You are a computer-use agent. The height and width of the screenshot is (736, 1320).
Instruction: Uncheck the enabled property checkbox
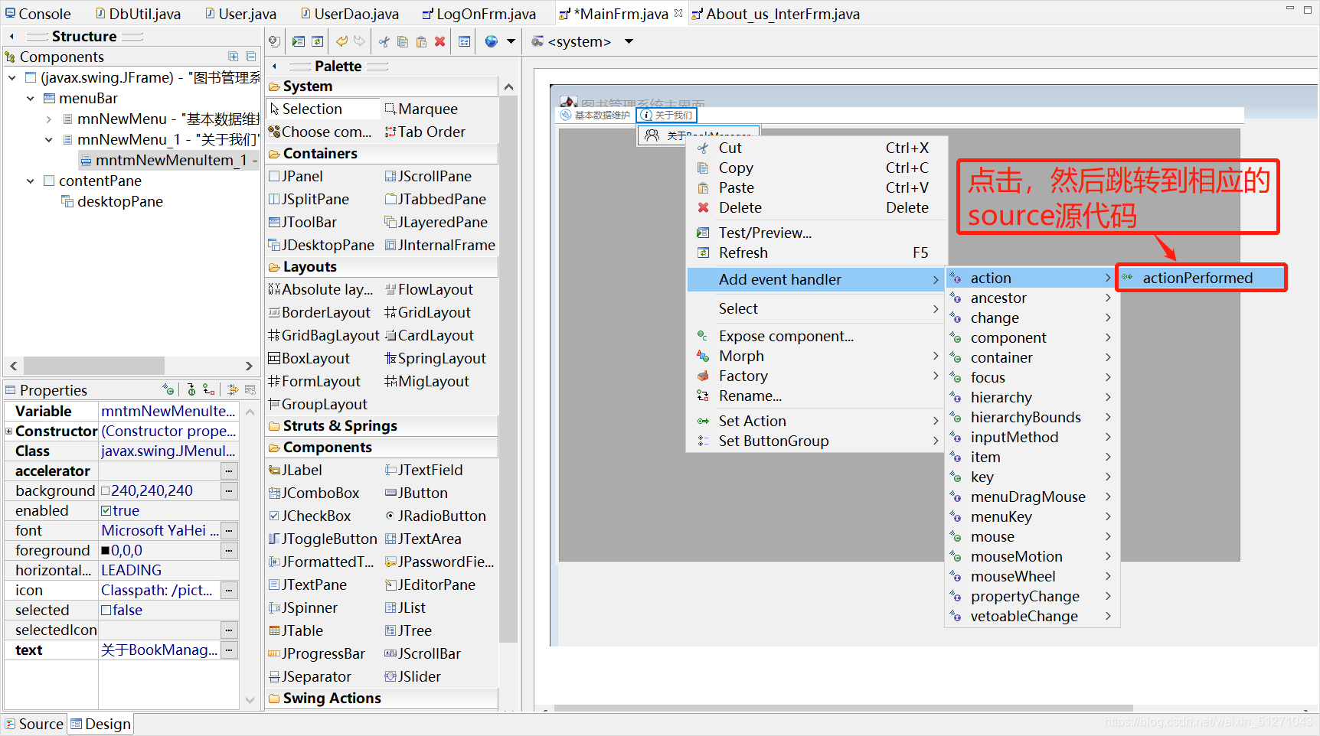point(106,510)
